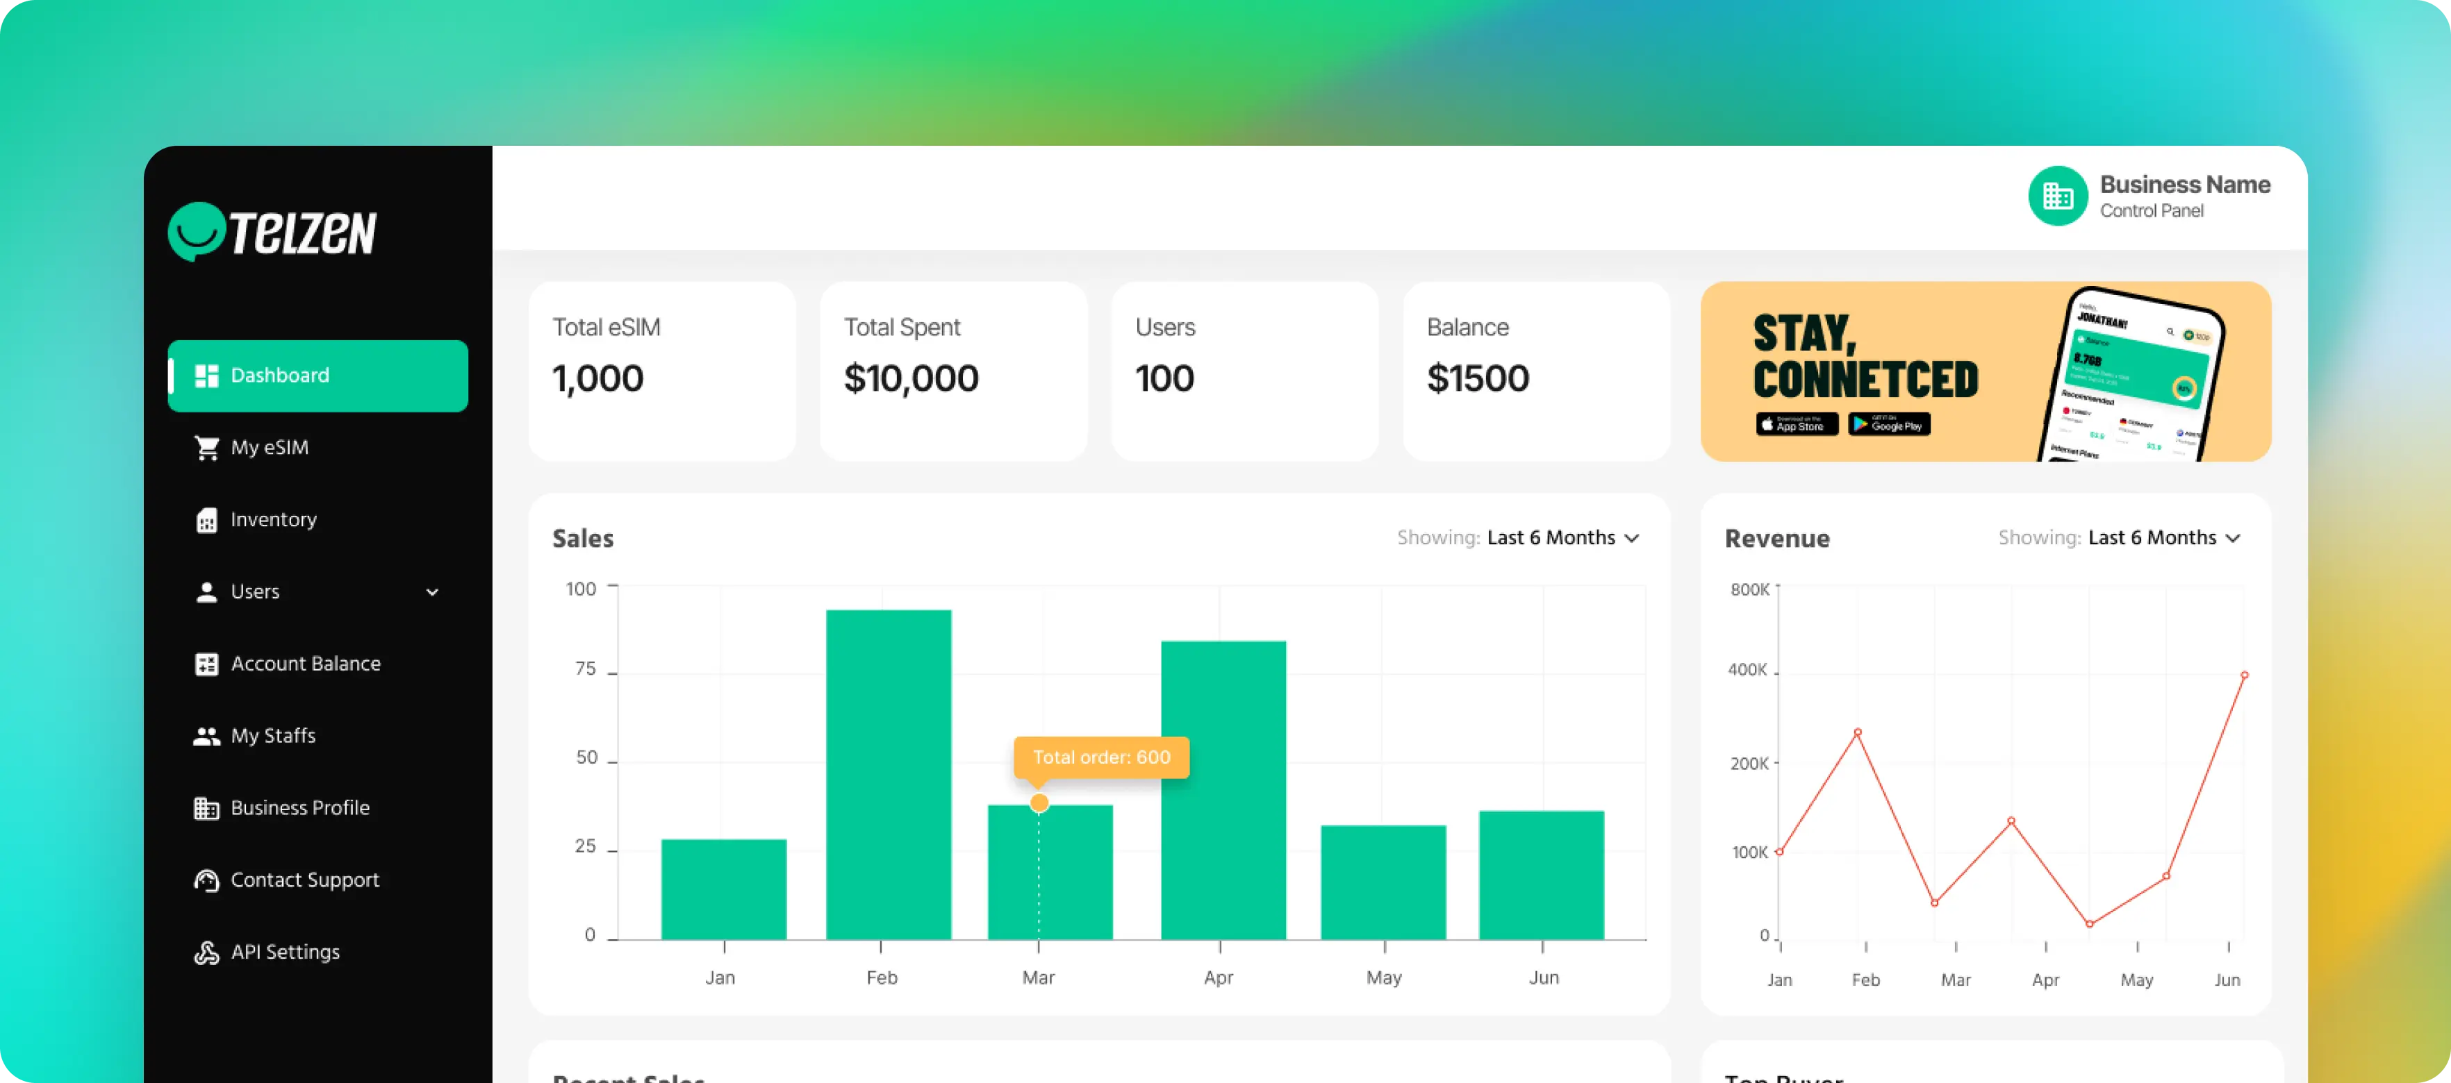This screenshot has height=1083, width=2451.
Task: Open the Inventory menu item
Action: click(273, 520)
